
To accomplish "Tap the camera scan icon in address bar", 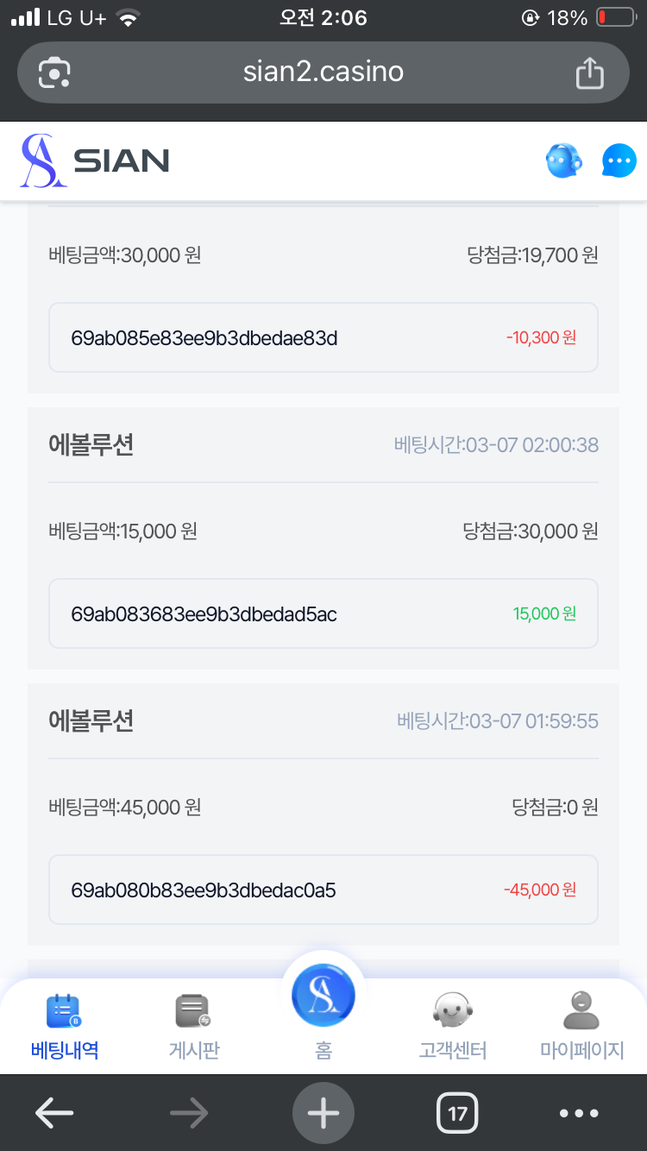I will click(54, 72).
